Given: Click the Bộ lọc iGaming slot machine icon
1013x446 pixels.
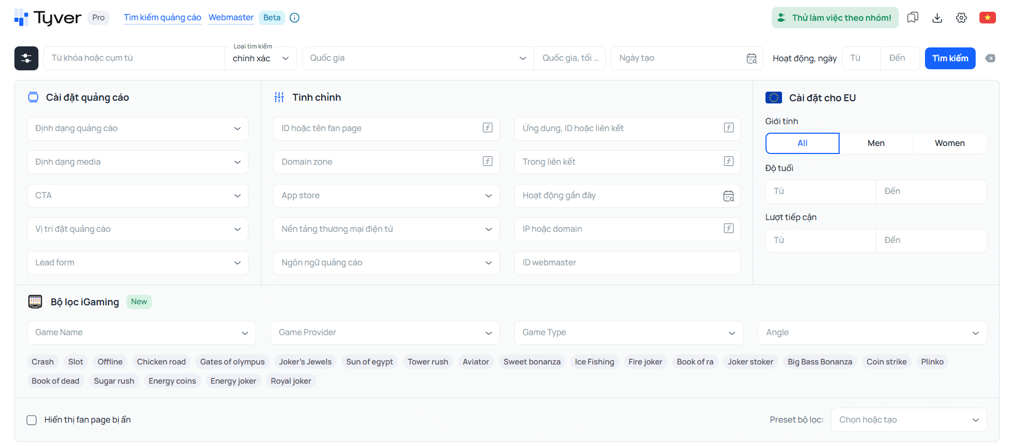Looking at the screenshot, I should pos(35,302).
